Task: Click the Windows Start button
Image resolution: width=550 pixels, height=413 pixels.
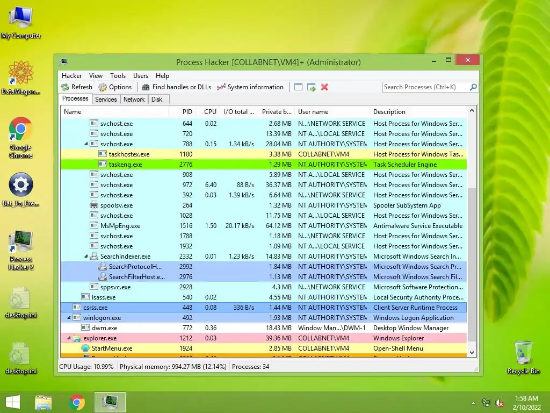Action: 13,402
